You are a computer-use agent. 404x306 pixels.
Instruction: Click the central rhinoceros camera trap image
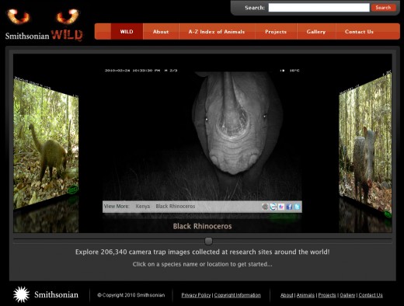coord(202,134)
